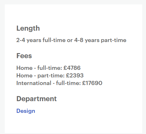The height and width of the screenshot is (134, 146).
Task: Click the word 'Home' in the part-time fee line
Action: (x=24, y=76)
